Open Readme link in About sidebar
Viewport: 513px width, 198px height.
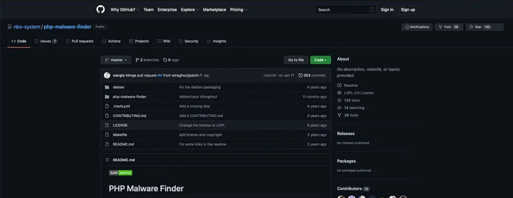coord(348,85)
